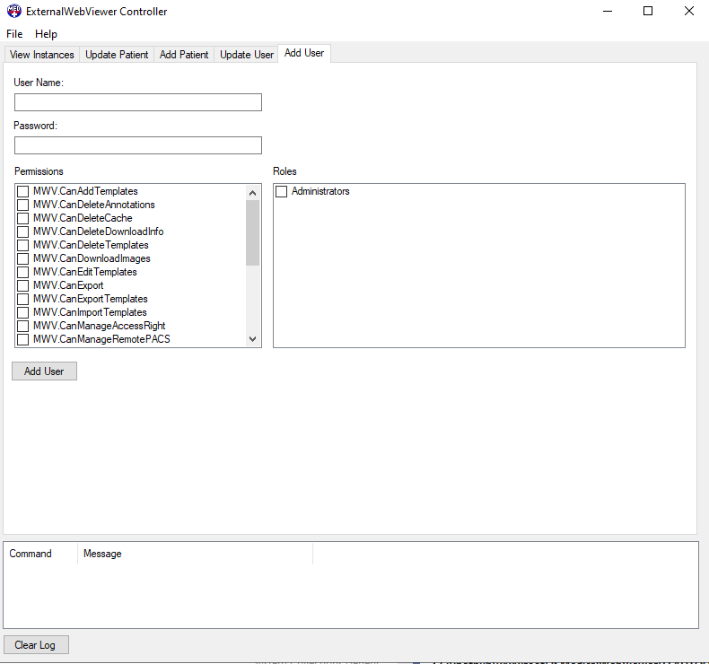The image size is (709, 664).
Task: Click the Permissions list scroll up arrow
Action: pyautogui.click(x=253, y=193)
